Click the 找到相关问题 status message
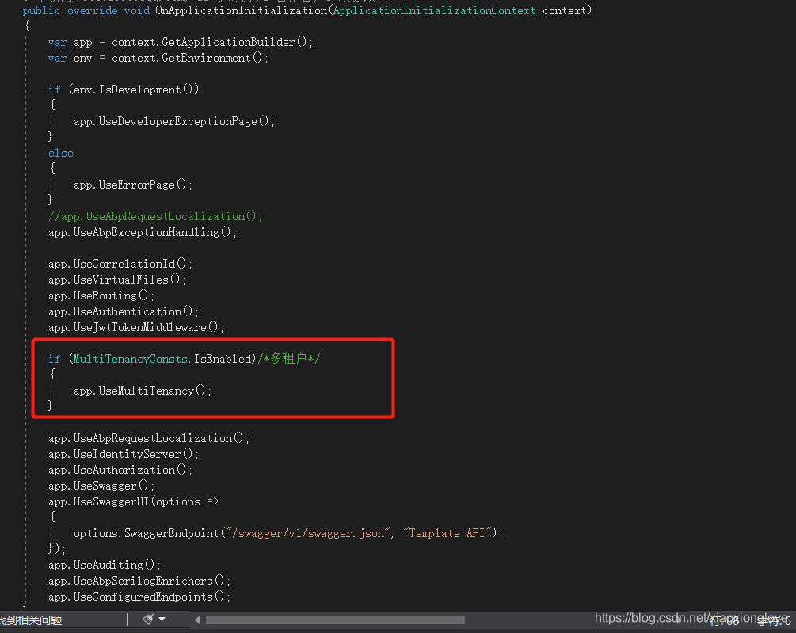Screen dimensions: 796x633 tap(32, 620)
